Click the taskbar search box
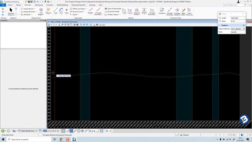The height and width of the screenshot is (142, 252). 29,139
